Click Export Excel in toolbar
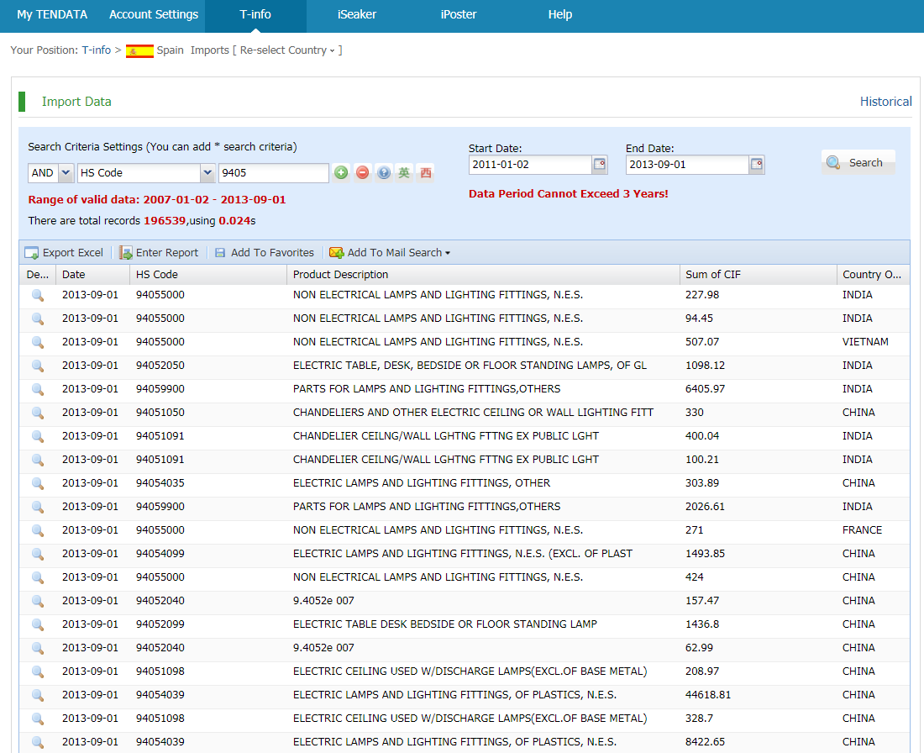This screenshot has height=753, width=924. click(64, 252)
